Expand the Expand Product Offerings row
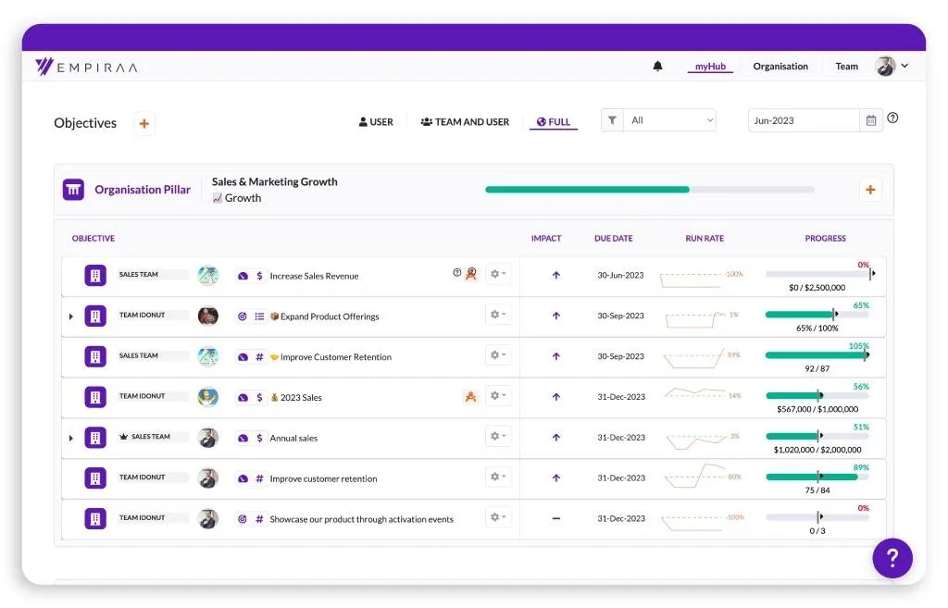The image size is (948, 608). (70, 316)
